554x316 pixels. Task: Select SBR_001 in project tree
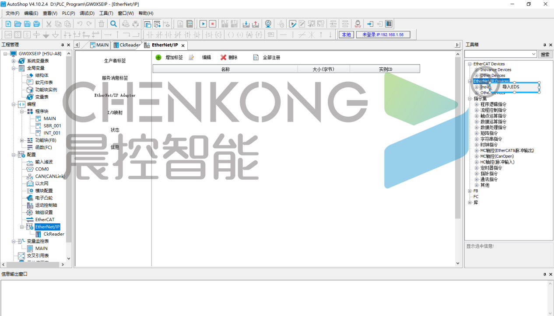[52, 126]
